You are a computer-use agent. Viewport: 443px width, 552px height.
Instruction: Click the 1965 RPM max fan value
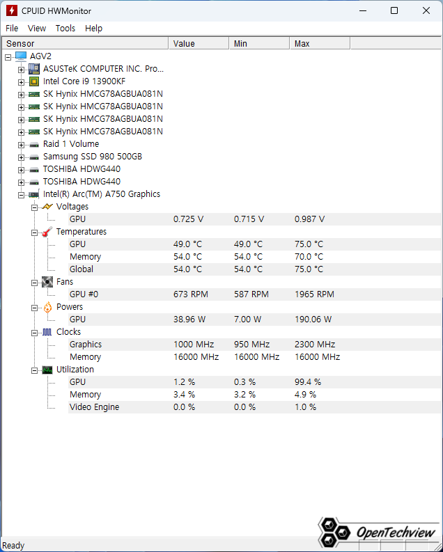pos(314,294)
